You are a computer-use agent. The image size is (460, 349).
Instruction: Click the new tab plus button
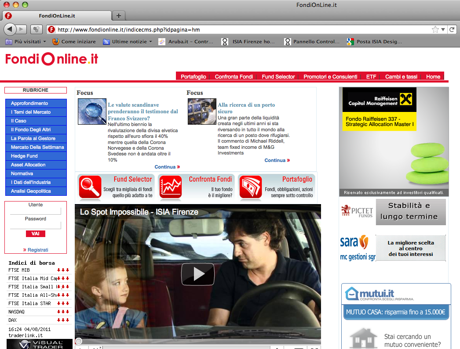pyautogui.click(x=118, y=16)
